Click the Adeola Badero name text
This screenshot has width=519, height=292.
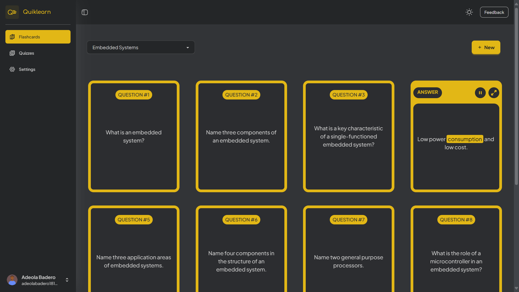pos(38,277)
